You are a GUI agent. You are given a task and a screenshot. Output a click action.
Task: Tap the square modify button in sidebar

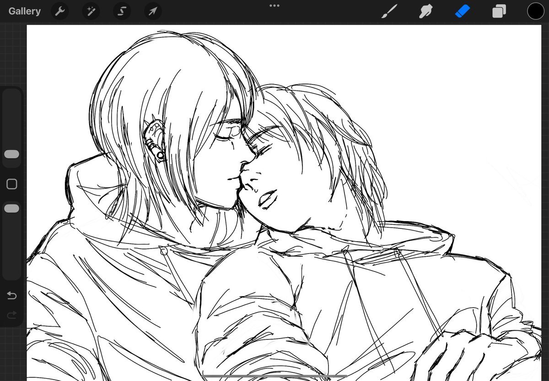(x=12, y=184)
